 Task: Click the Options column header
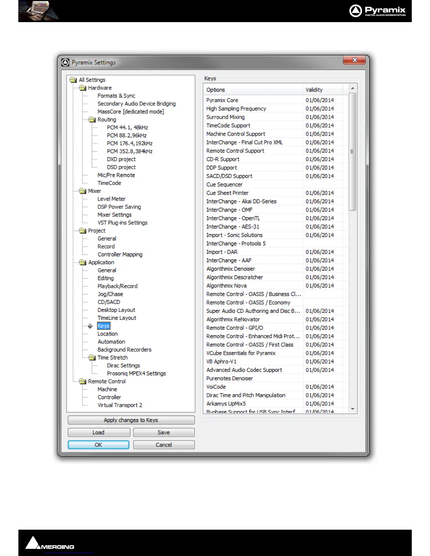[253, 90]
